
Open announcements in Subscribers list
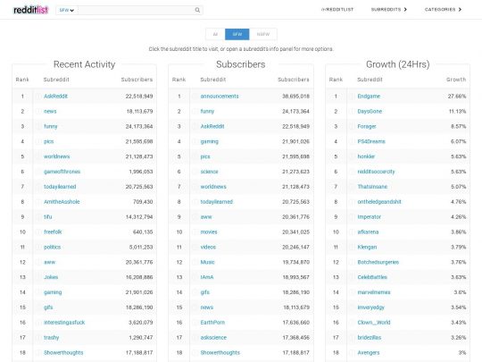pos(220,97)
